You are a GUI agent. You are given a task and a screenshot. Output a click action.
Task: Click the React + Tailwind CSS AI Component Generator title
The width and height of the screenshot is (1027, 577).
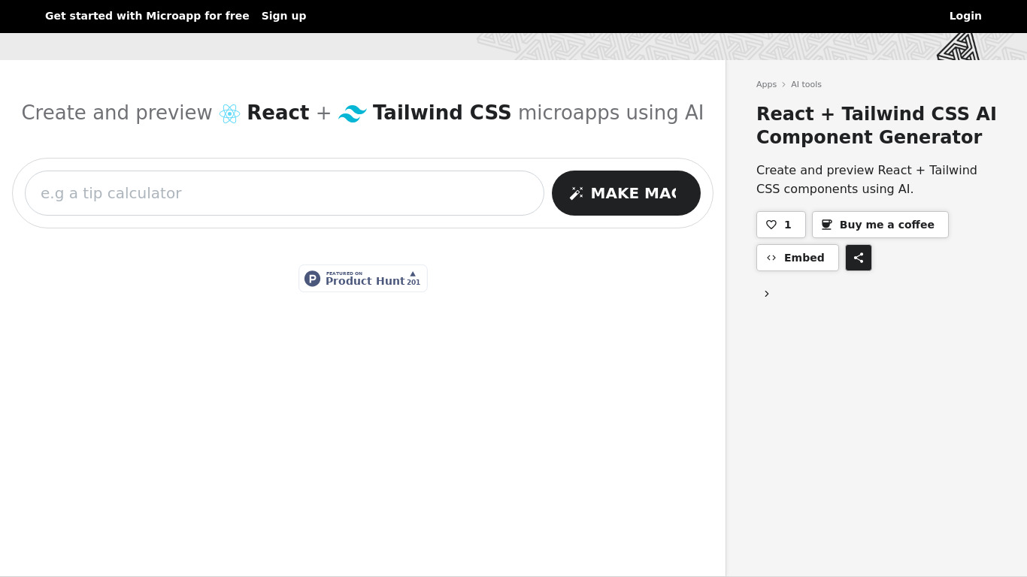pyautogui.click(x=877, y=125)
